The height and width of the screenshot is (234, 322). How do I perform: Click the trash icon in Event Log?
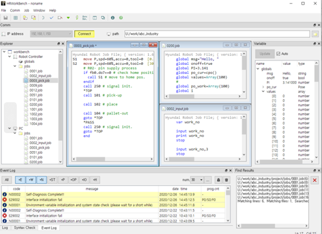(x=227, y=180)
